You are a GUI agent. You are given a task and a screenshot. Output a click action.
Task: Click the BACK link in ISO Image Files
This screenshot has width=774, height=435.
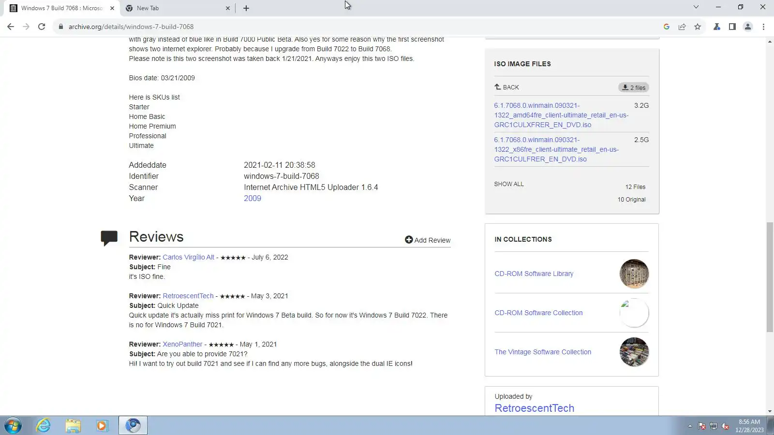tap(506, 87)
